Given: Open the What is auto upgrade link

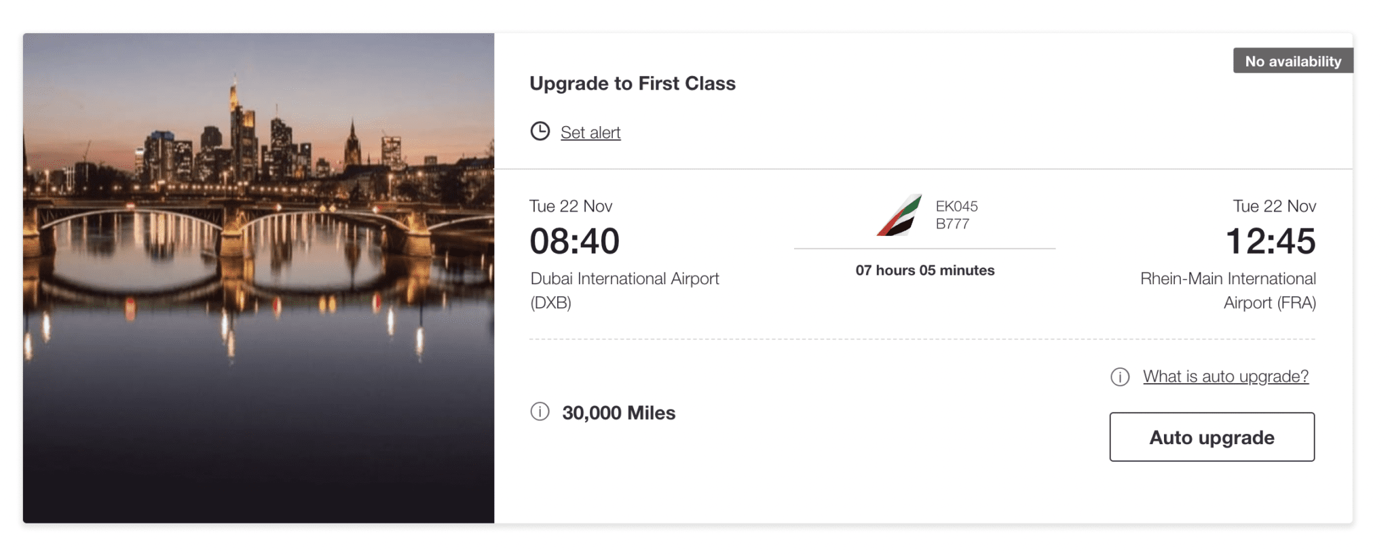Looking at the screenshot, I should coord(1224,376).
